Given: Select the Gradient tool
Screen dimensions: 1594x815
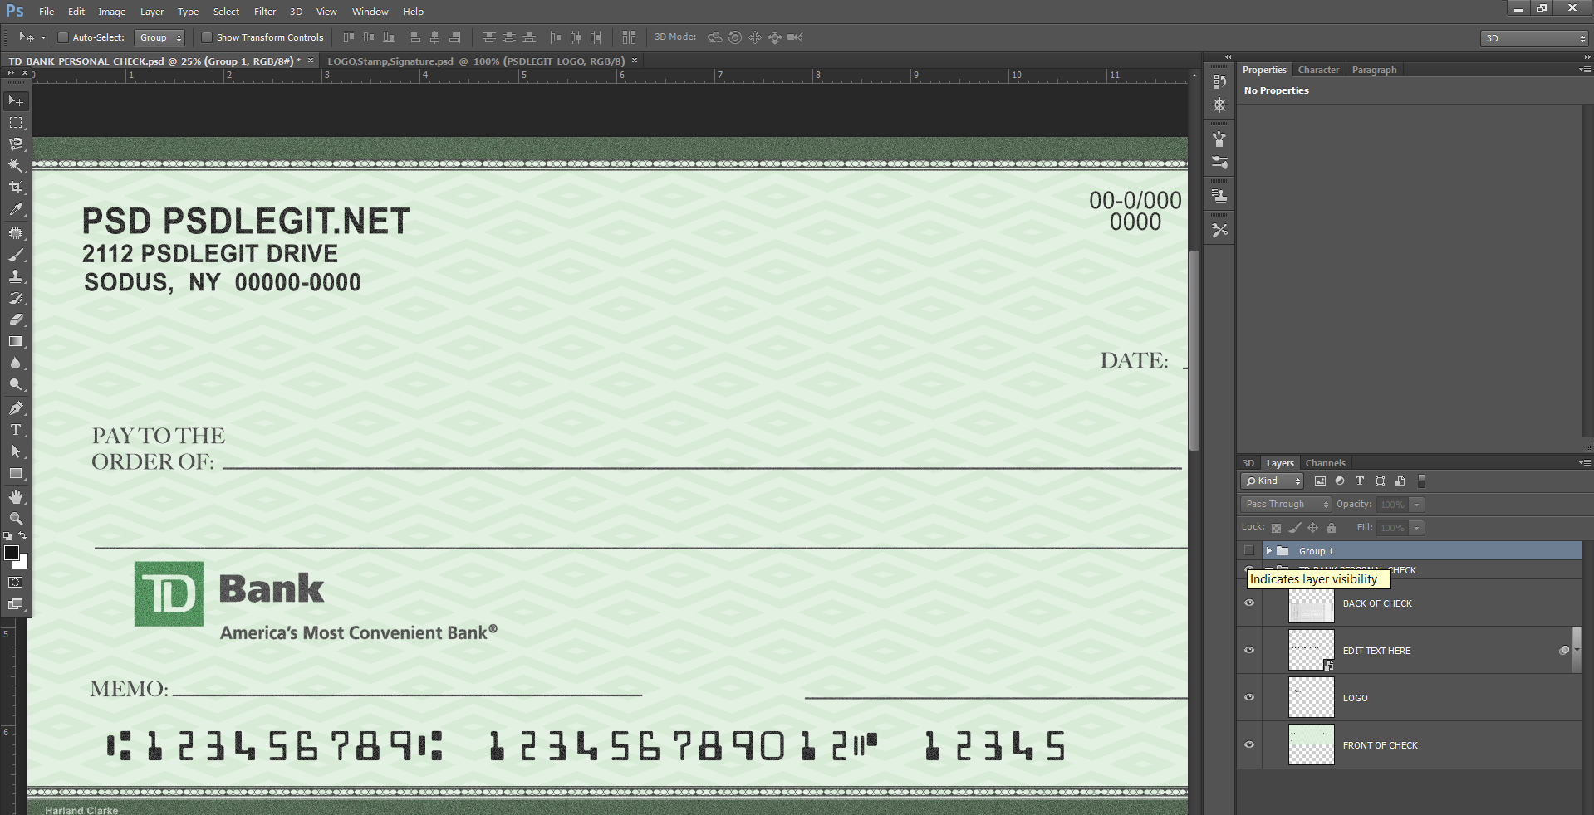Looking at the screenshot, I should [x=16, y=341].
